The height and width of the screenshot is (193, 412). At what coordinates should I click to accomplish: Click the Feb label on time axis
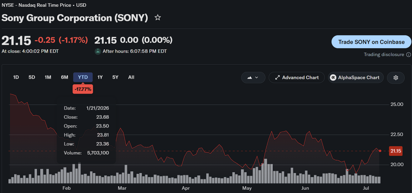coord(67,188)
